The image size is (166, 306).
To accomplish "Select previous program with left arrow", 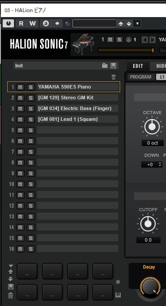I will pyautogui.click(x=144, y=40).
